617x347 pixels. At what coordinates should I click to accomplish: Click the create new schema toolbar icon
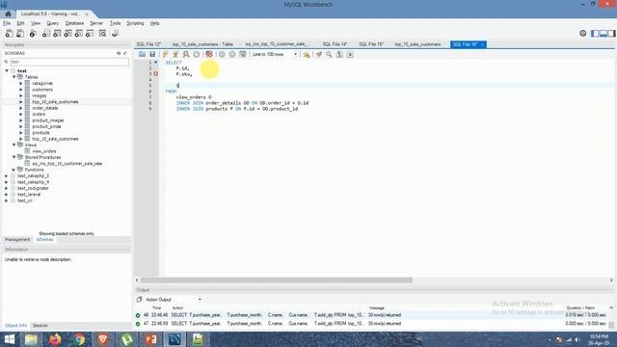46,34
